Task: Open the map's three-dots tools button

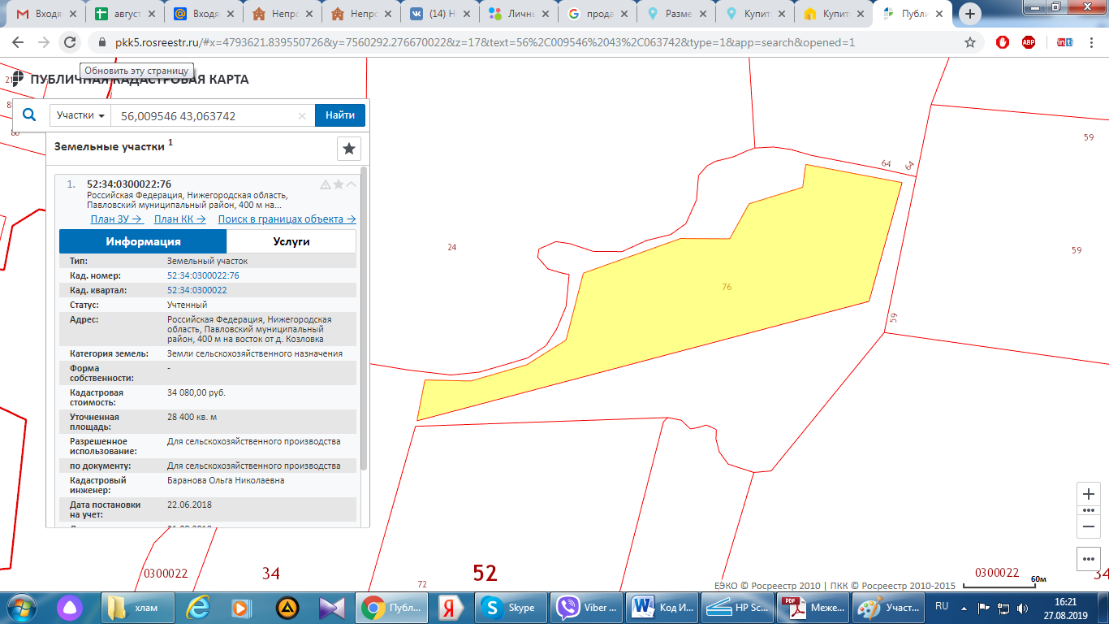Action: tap(1089, 559)
